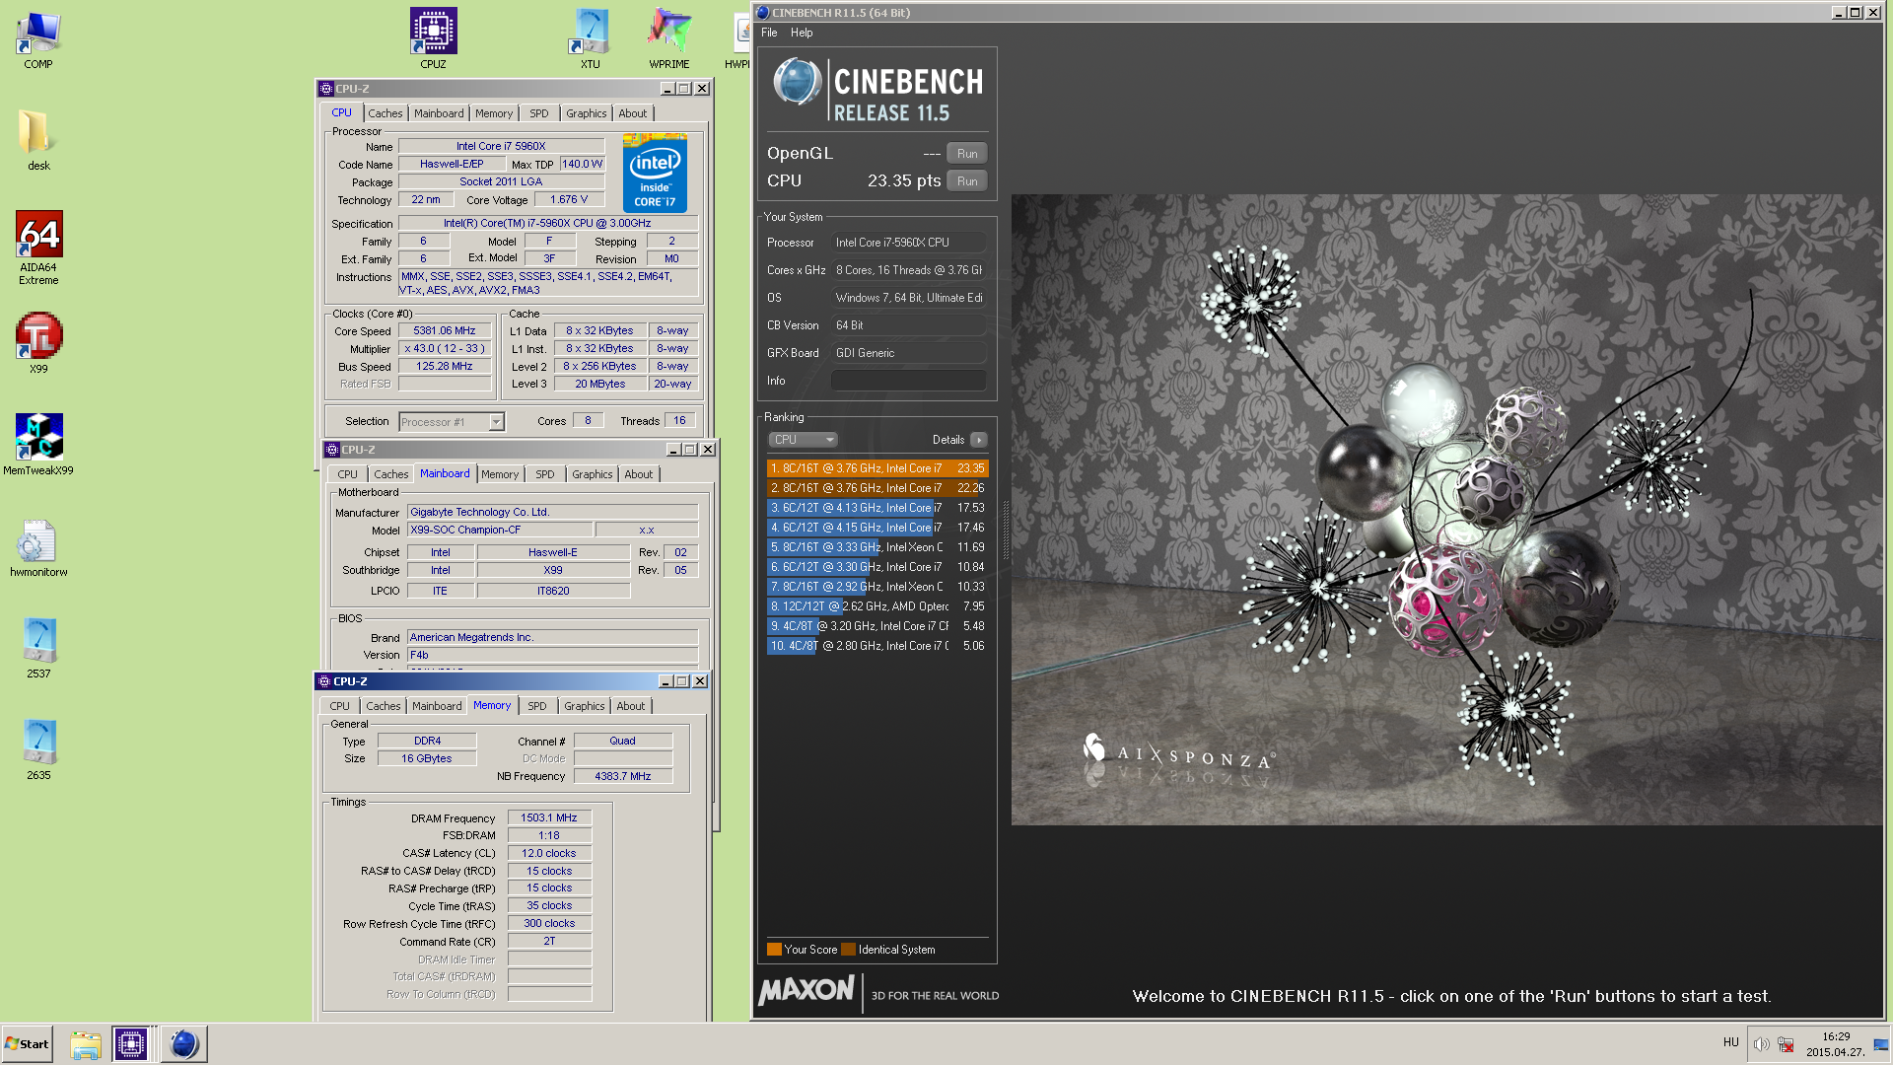1893x1065 pixels.
Task: Open the Help menu in Cinebench
Action: click(802, 33)
